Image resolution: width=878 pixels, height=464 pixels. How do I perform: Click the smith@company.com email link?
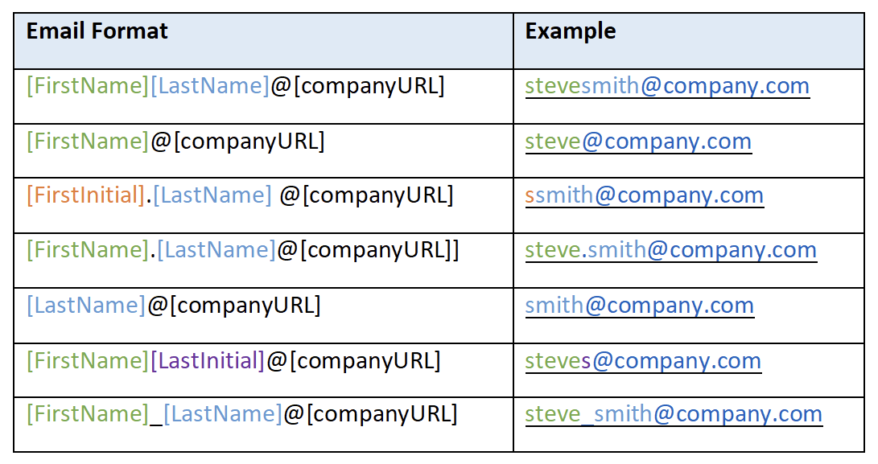click(640, 306)
